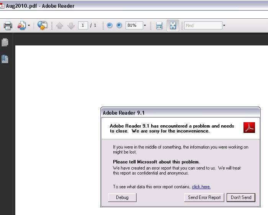Open the Bookmarks panel in sidebar
Viewport: 268px width, 215px height.
(5, 59)
